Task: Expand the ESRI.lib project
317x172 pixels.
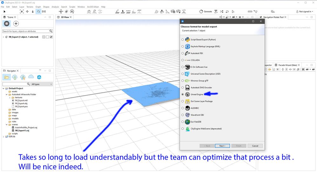Action: click(3, 137)
